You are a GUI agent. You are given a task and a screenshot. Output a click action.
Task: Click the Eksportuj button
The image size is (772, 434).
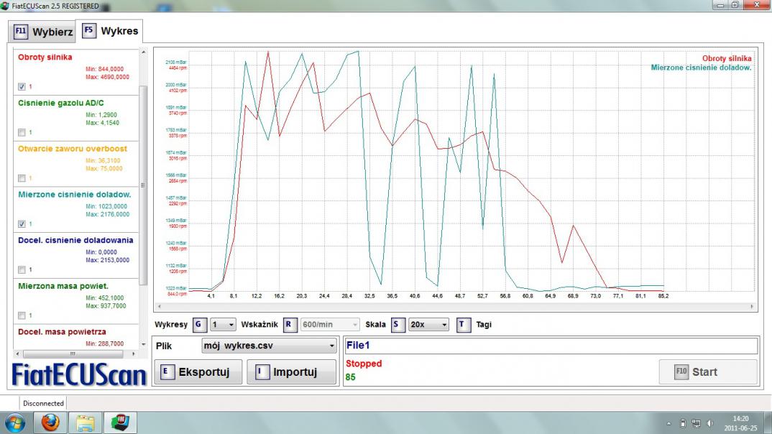(x=198, y=372)
